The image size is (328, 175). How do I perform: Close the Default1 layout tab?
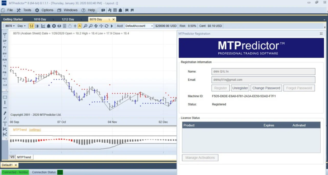pyautogui.click(x=16, y=165)
